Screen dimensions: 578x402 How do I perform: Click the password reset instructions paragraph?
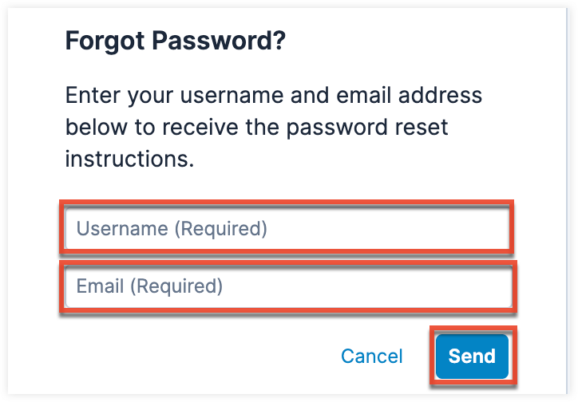click(273, 127)
